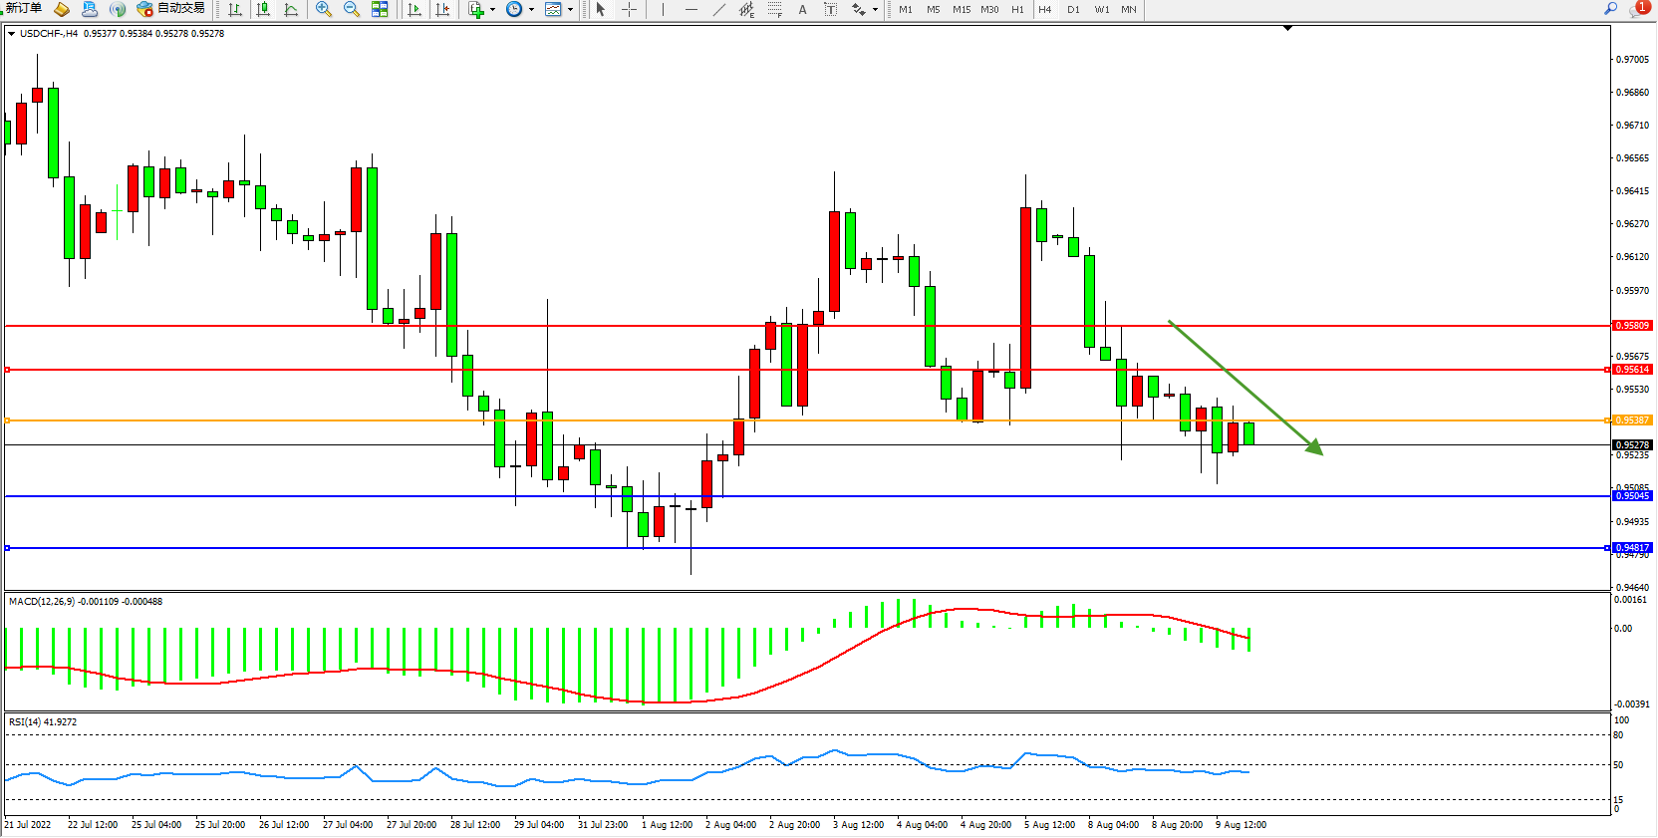Click the zoom out magnifier icon
1658x838 pixels.
click(x=351, y=9)
